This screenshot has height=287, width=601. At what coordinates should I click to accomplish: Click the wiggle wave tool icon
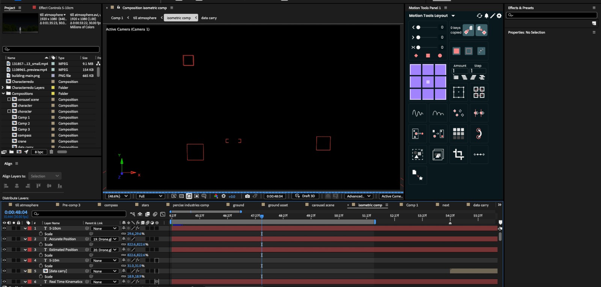click(418, 113)
